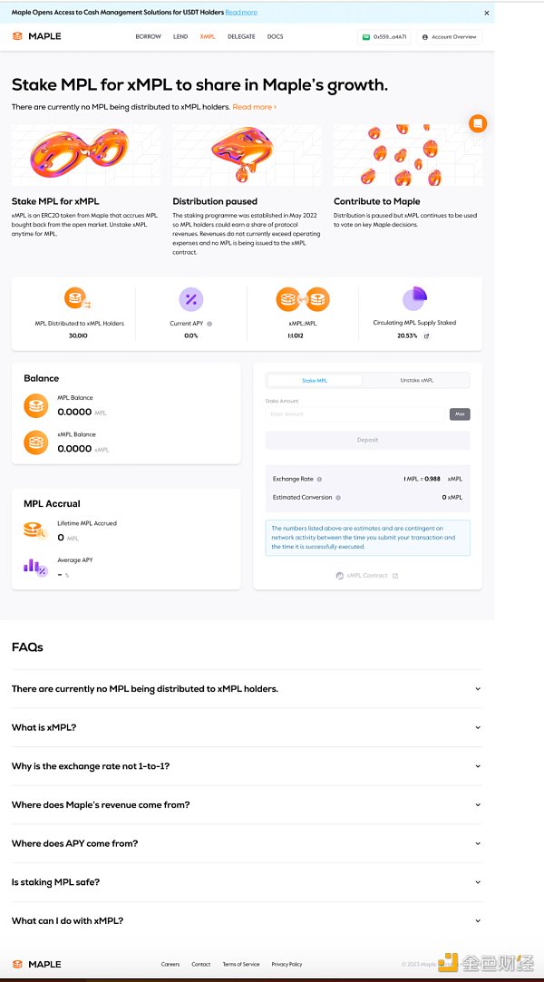Click the Exchange Rate info icon

tap(319, 479)
